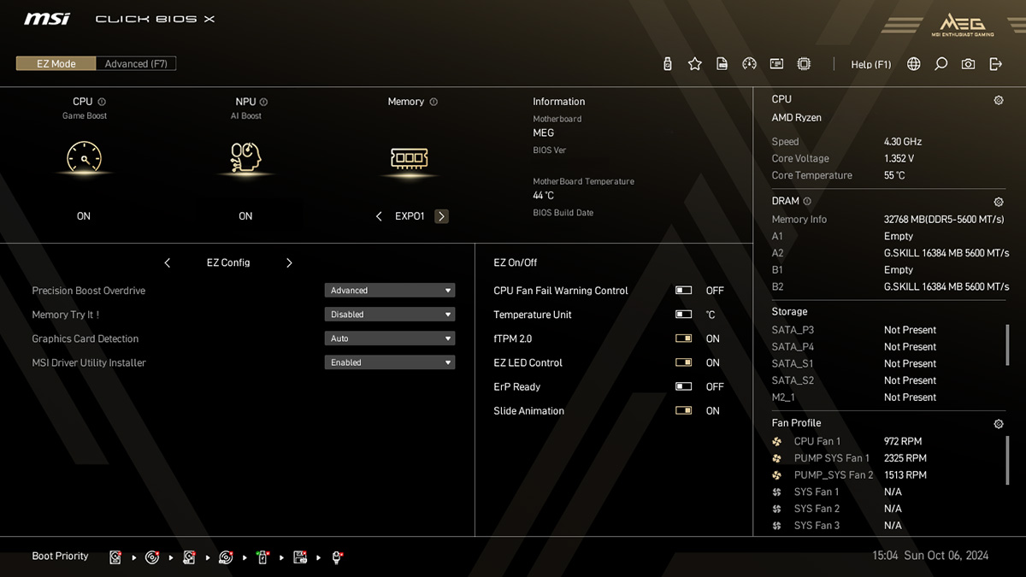The image size is (1026, 577).
Task: Select the first hard drive in Boot Priority
Action: tap(115, 556)
